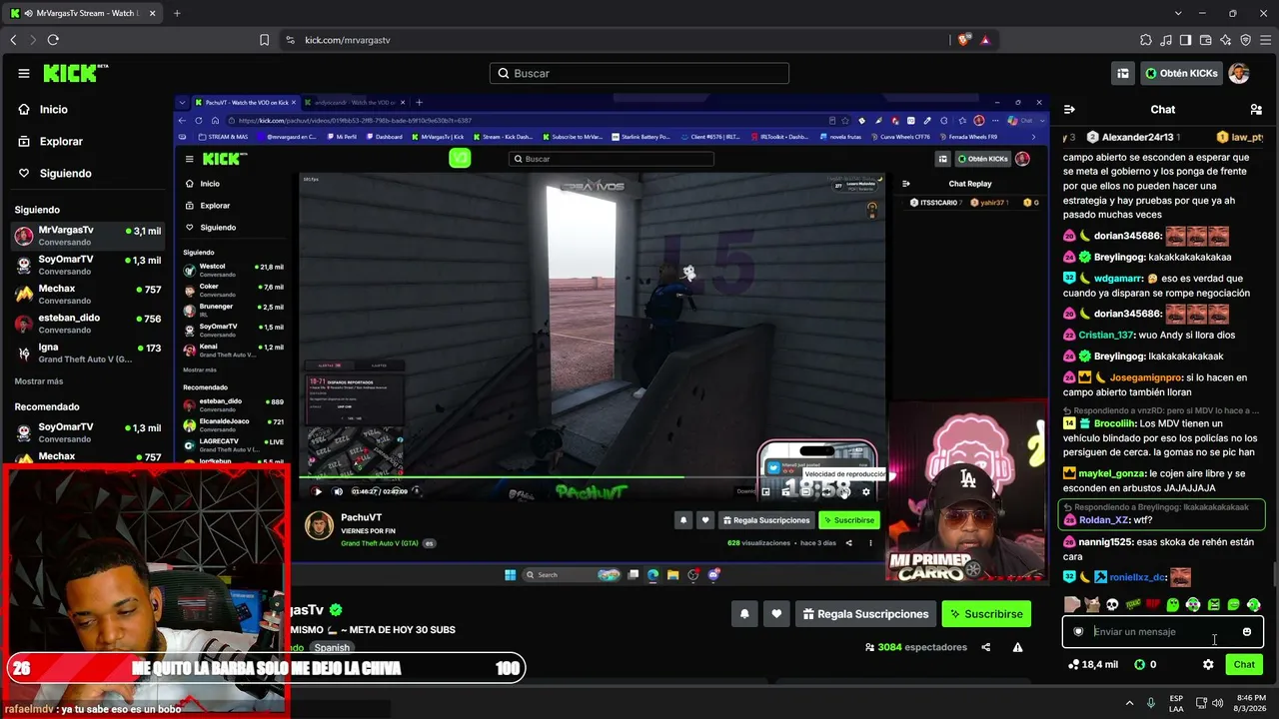
Task: Open the Brave Wallet icon
Action: coord(1206,40)
